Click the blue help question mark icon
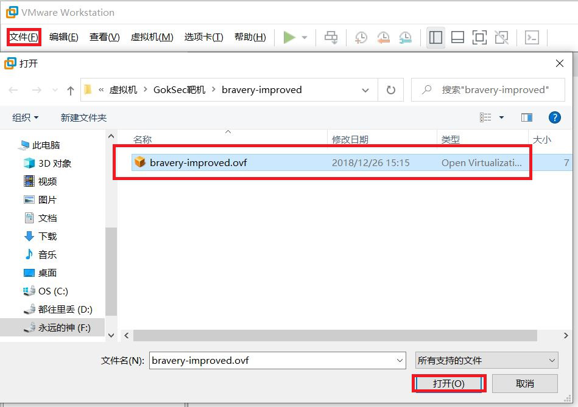Viewport: 578px width, 407px height. point(554,117)
